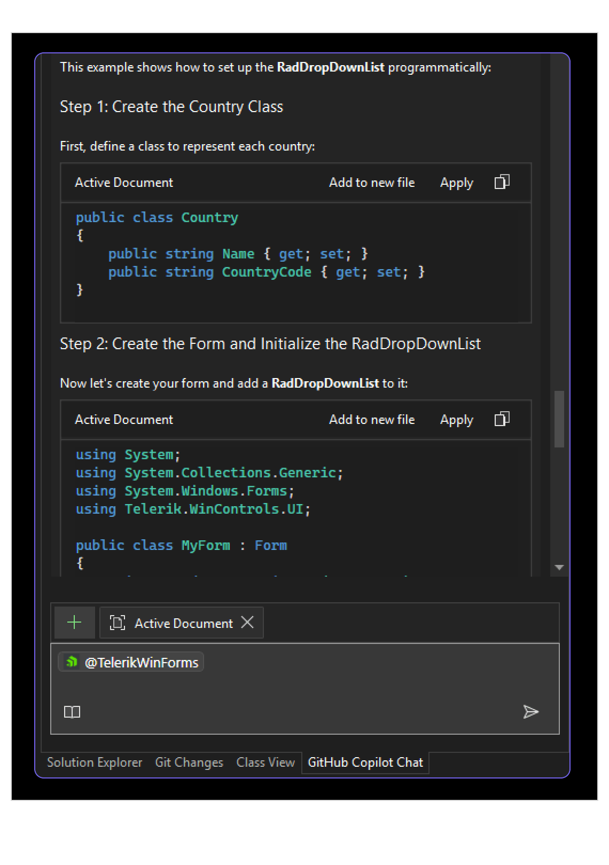Viewport: 609px width, 865px height.
Task: Click the Active Document chip in chat
Action: [x=182, y=623]
